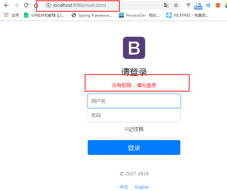
Task: Switch language to 中文
Action: pyautogui.click(x=124, y=187)
